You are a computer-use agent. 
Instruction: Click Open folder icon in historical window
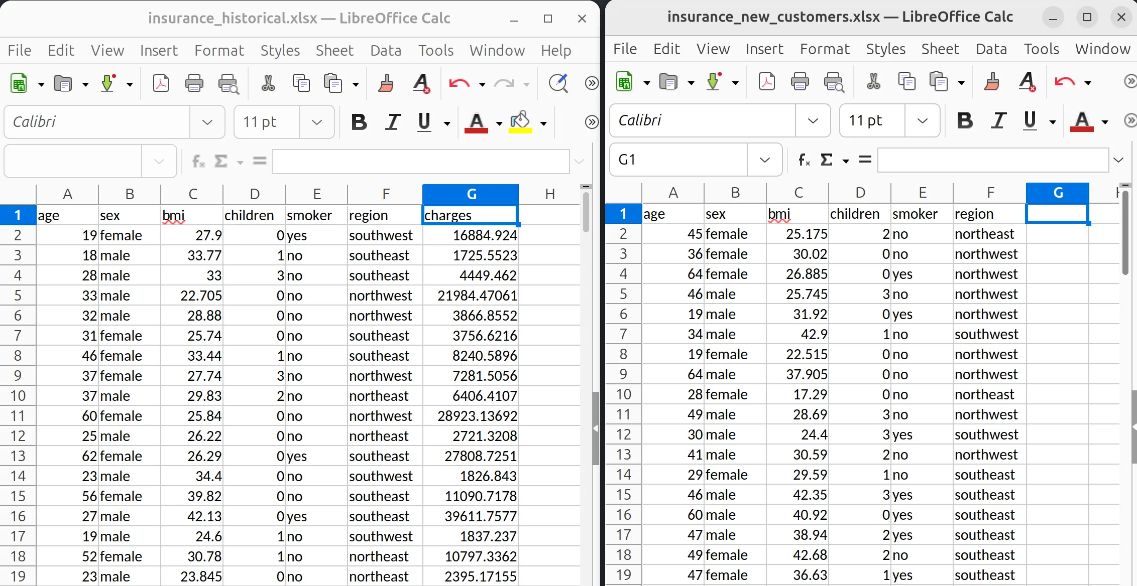[x=63, y=83]
